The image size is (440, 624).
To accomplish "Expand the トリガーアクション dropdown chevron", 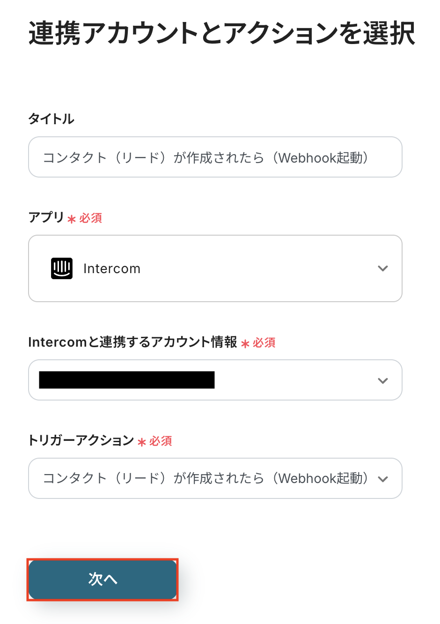I will [x=383, y=479].
